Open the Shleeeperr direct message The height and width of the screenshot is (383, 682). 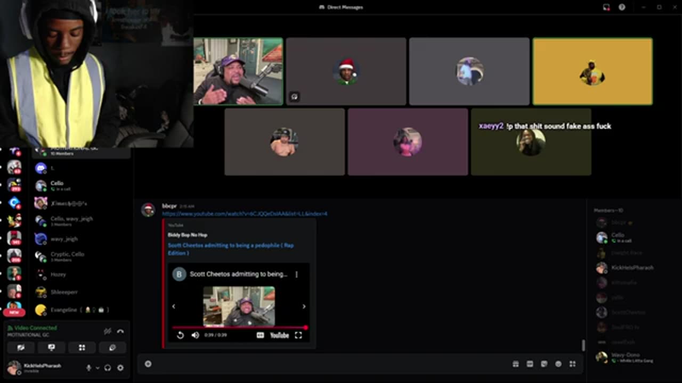click(x=82, y=292)
